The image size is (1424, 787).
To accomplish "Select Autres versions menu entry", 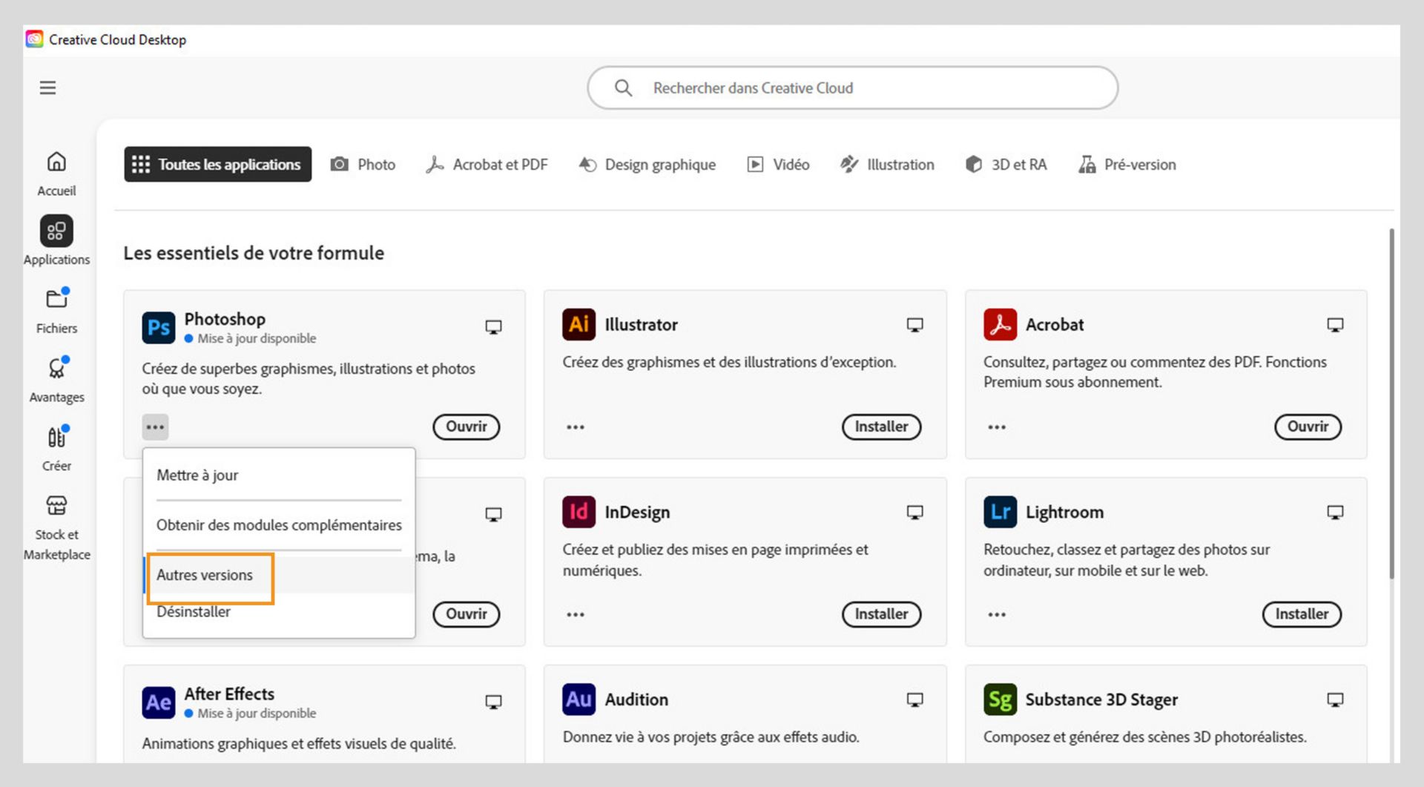I will [205, 576].
